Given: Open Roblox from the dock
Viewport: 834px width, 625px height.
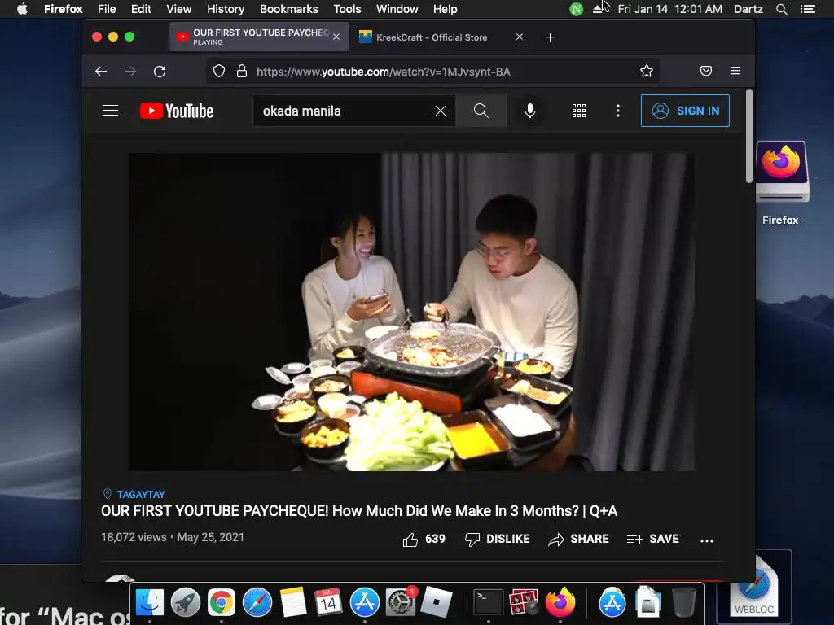Looking at the screenshot, I should (x=437, y=603).
